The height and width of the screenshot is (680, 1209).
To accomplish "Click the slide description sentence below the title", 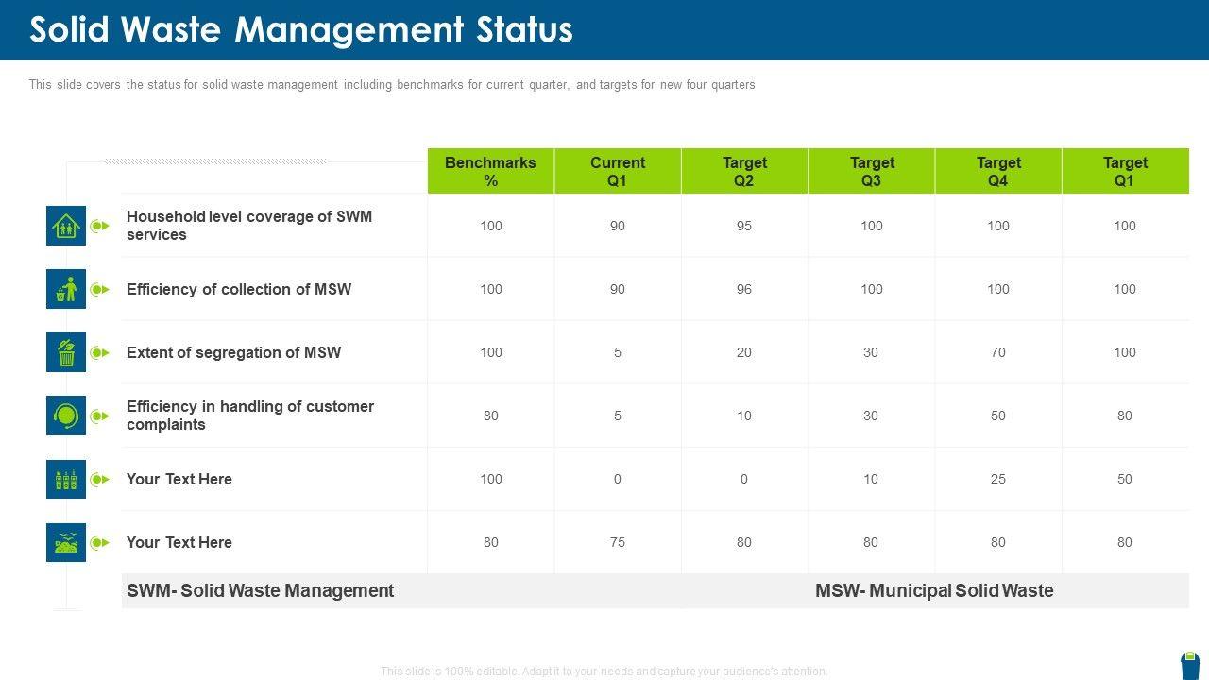I will 392,85.
